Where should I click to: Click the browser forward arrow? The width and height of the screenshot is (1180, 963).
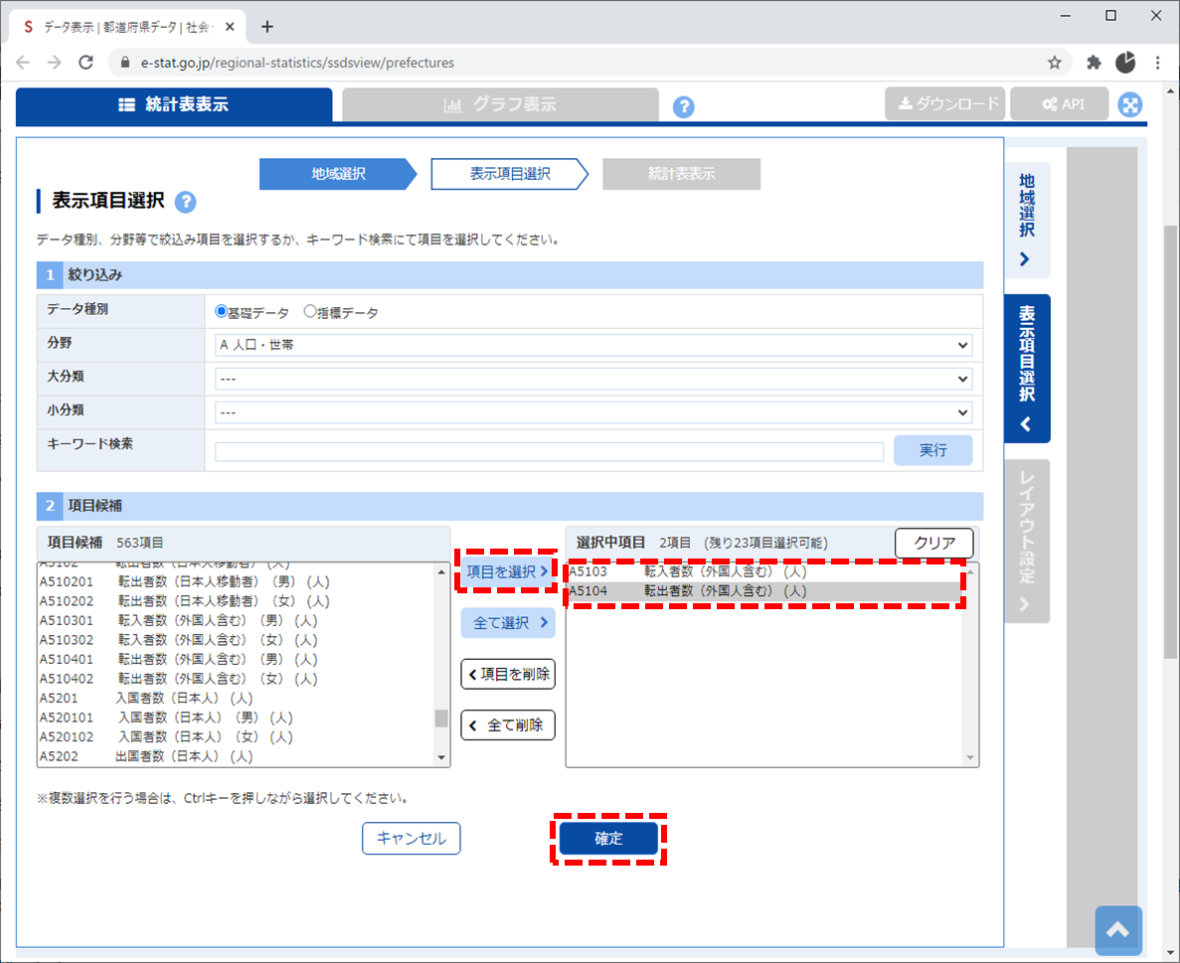click(x=55, y=63)
